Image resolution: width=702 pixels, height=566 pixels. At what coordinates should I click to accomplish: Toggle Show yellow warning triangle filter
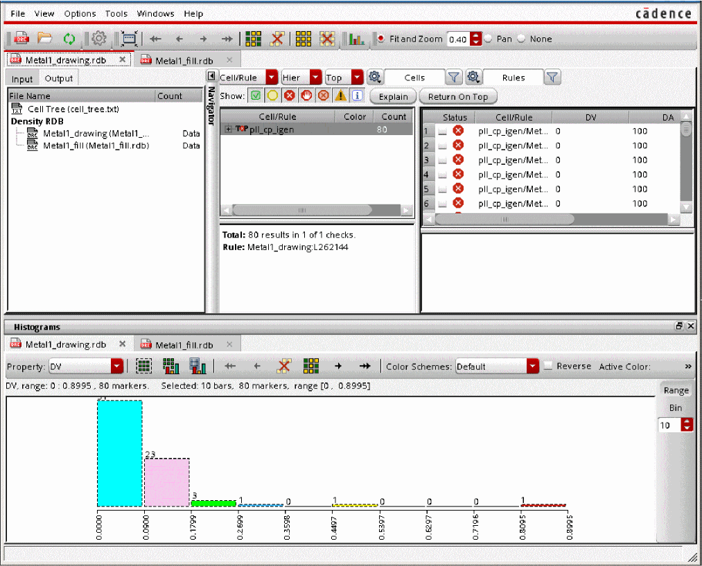click(x=341, y=96)
